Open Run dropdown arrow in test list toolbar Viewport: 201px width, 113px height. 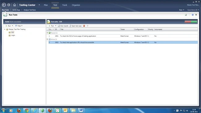[x=56, y=26]
